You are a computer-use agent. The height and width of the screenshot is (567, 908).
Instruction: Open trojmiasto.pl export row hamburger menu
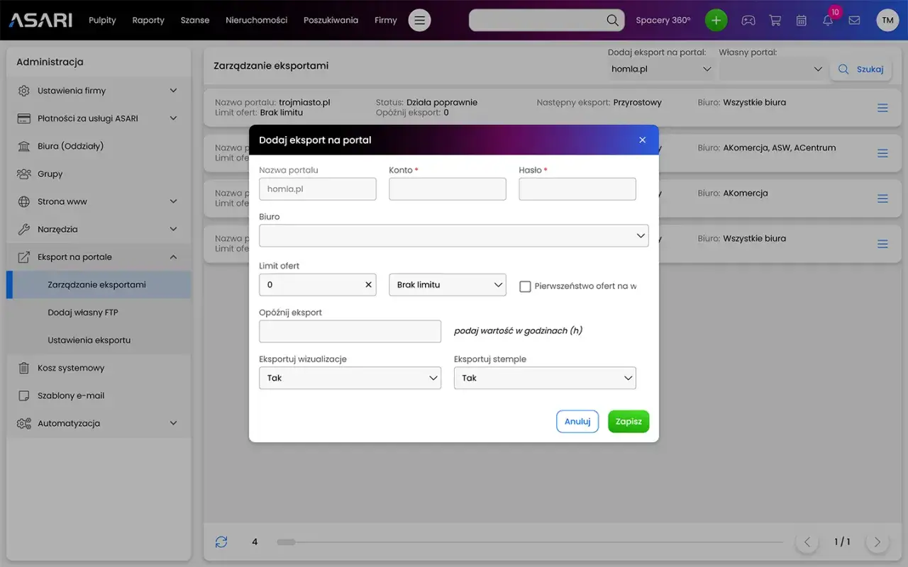pyautogui.click(x=882, y=108)
